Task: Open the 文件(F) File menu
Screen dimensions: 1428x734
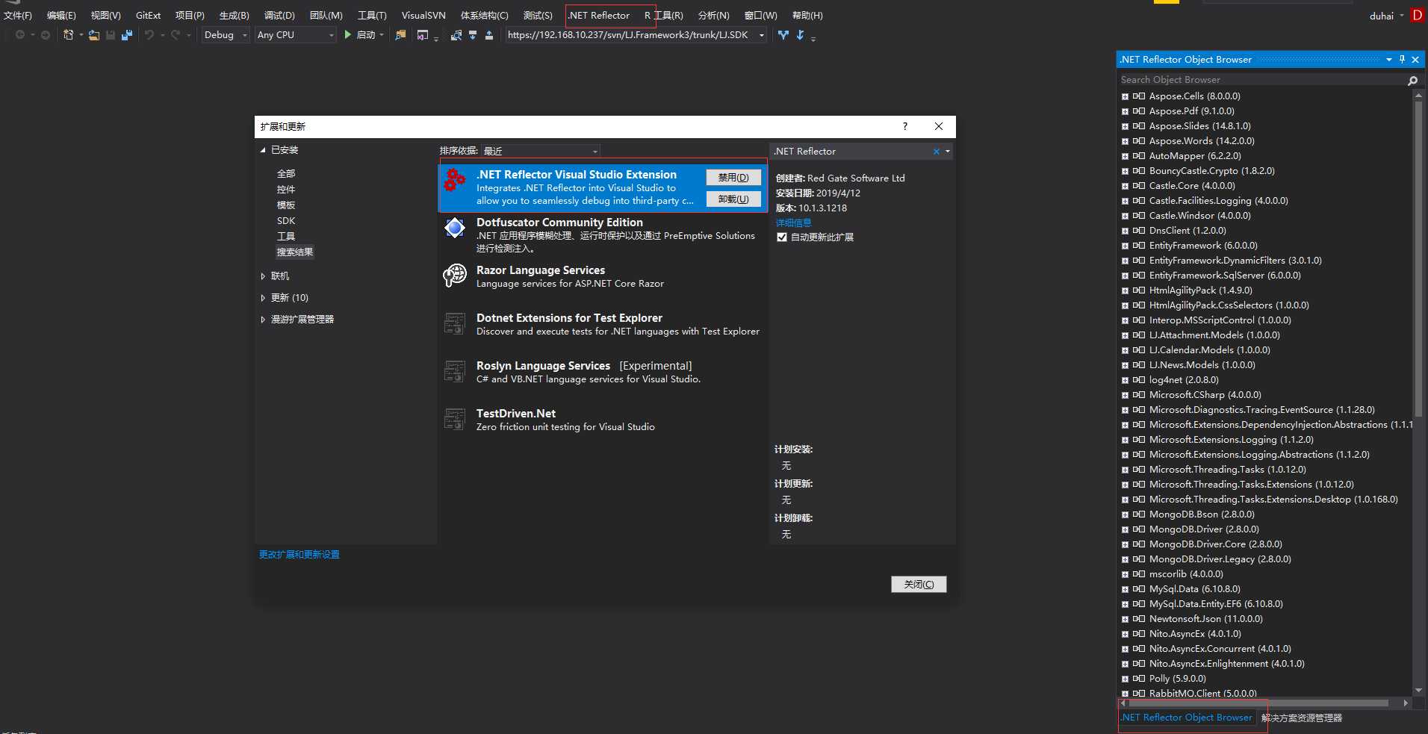Action: tap(18, 16)
